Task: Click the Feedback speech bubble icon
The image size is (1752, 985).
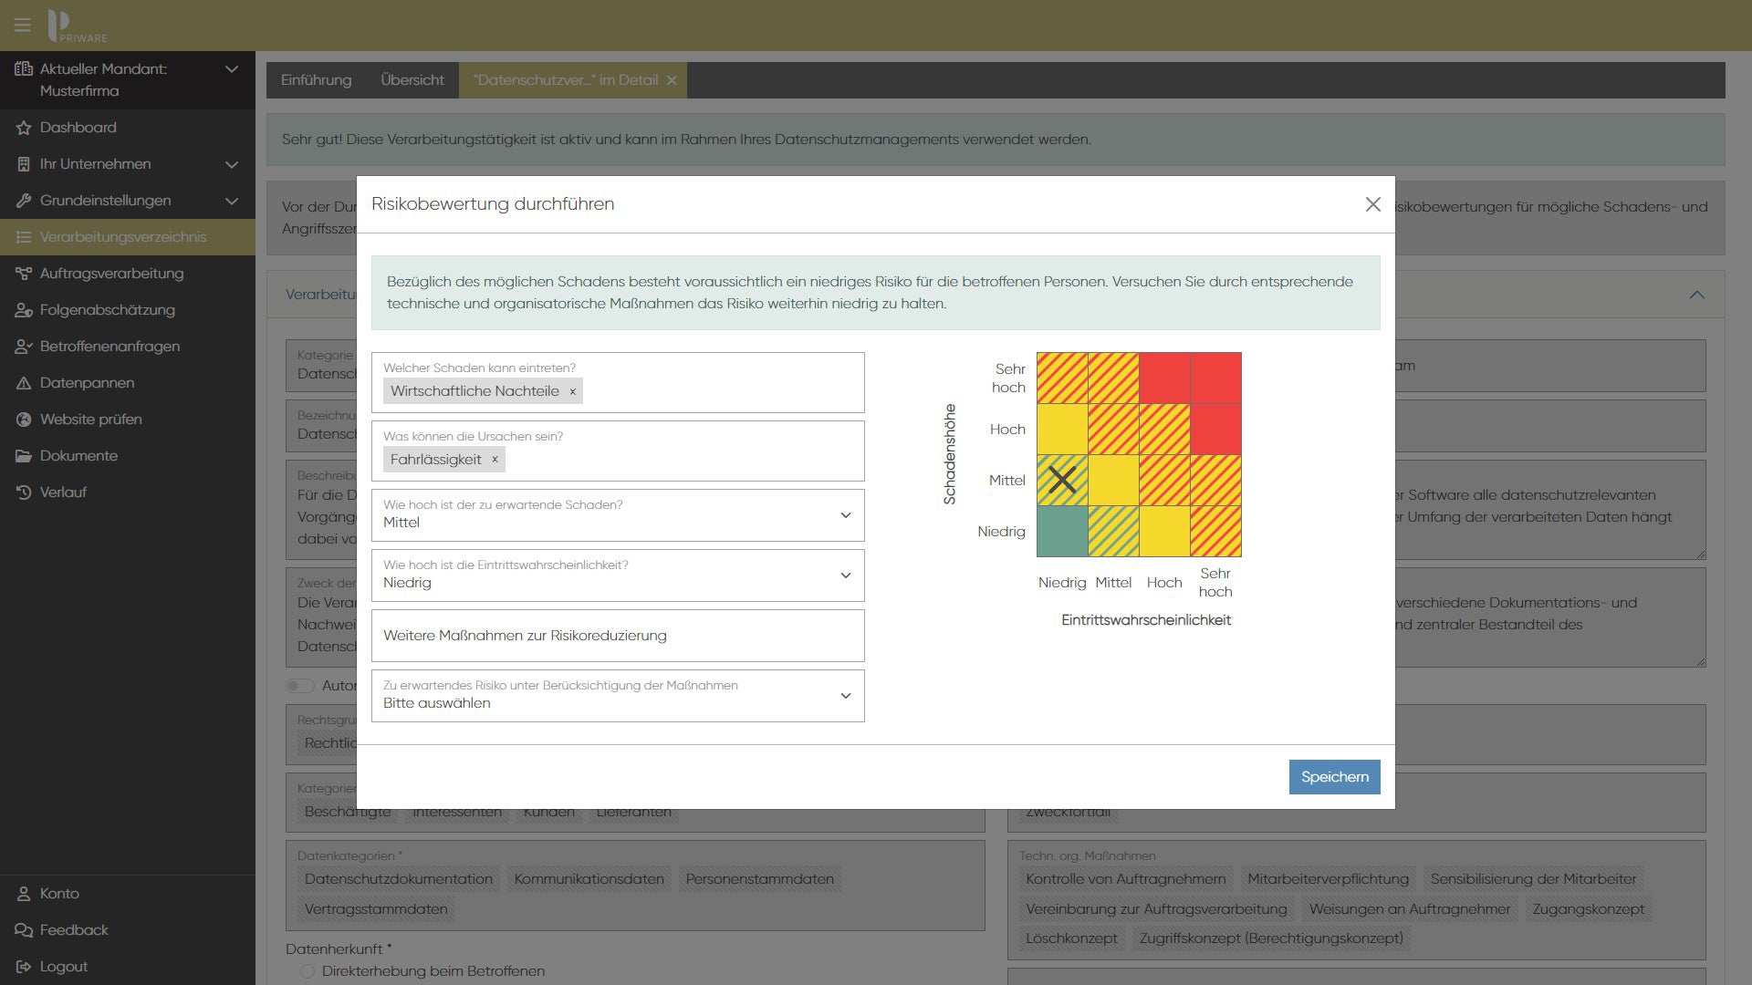Action: tap(24, 930)
